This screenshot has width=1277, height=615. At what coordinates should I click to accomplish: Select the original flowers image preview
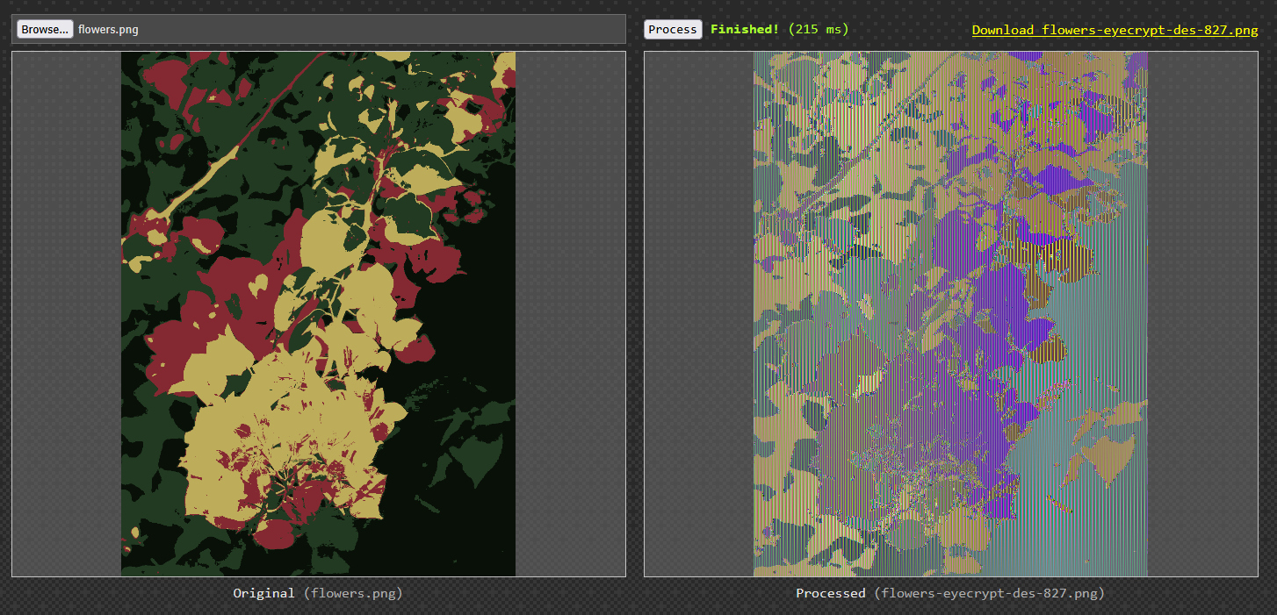[x=318, y=313]
